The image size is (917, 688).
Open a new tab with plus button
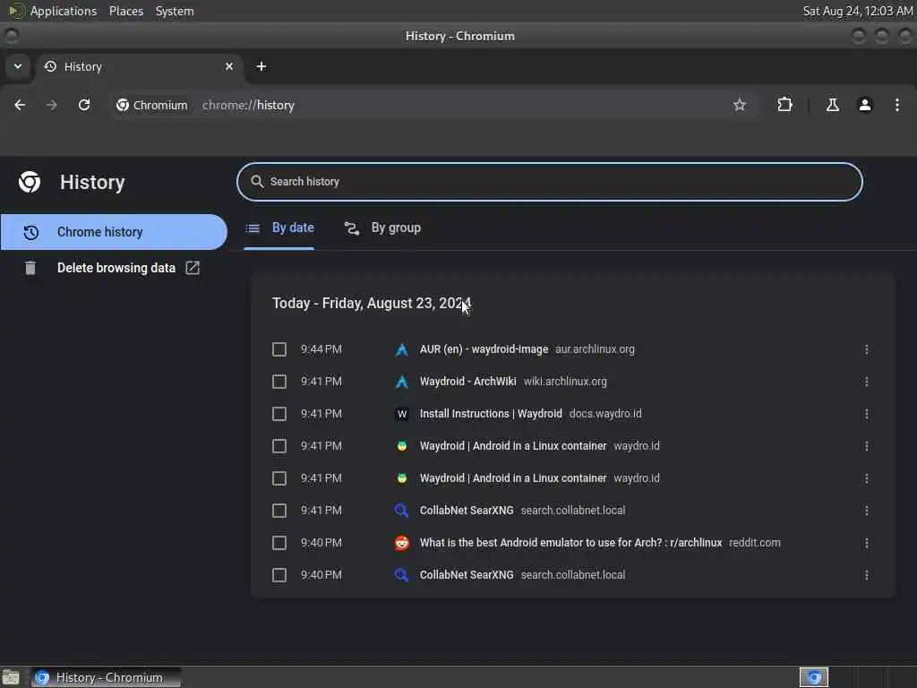pyautogui.click(x=261, y=66)
